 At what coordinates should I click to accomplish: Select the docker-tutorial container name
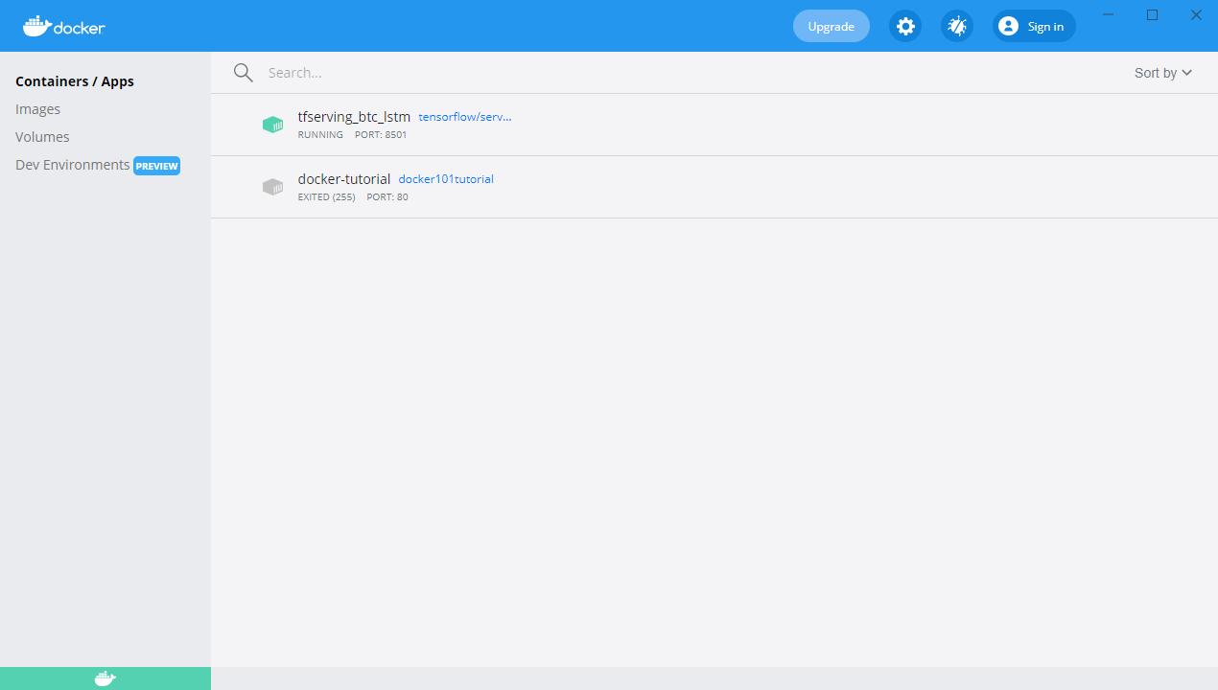[x=344, y=179]
